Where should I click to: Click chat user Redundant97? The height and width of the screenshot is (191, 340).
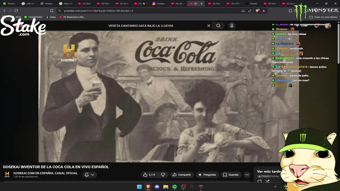pyautogui.click(x=285, y=58)
